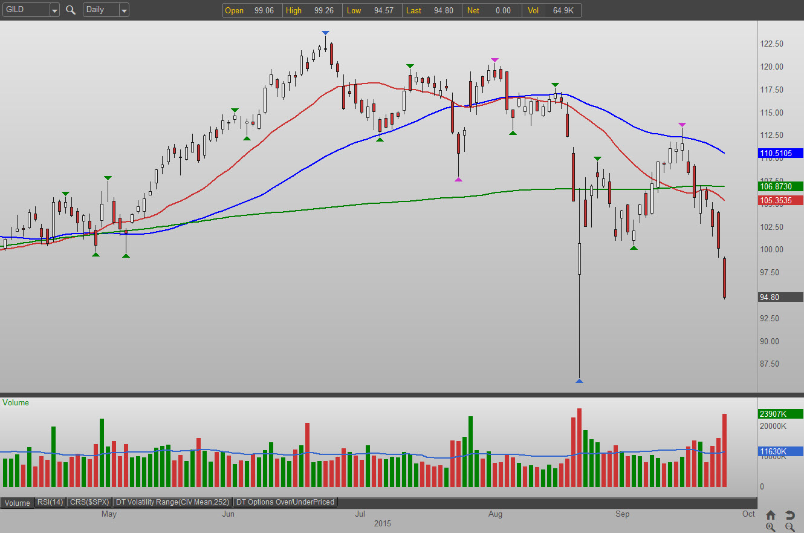Click the 122.50 price axis label

pos(771,44)
